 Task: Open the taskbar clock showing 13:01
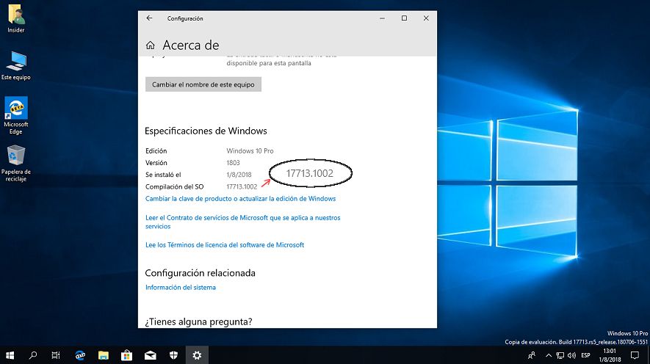pyautogui.click(x=610, y=355)
